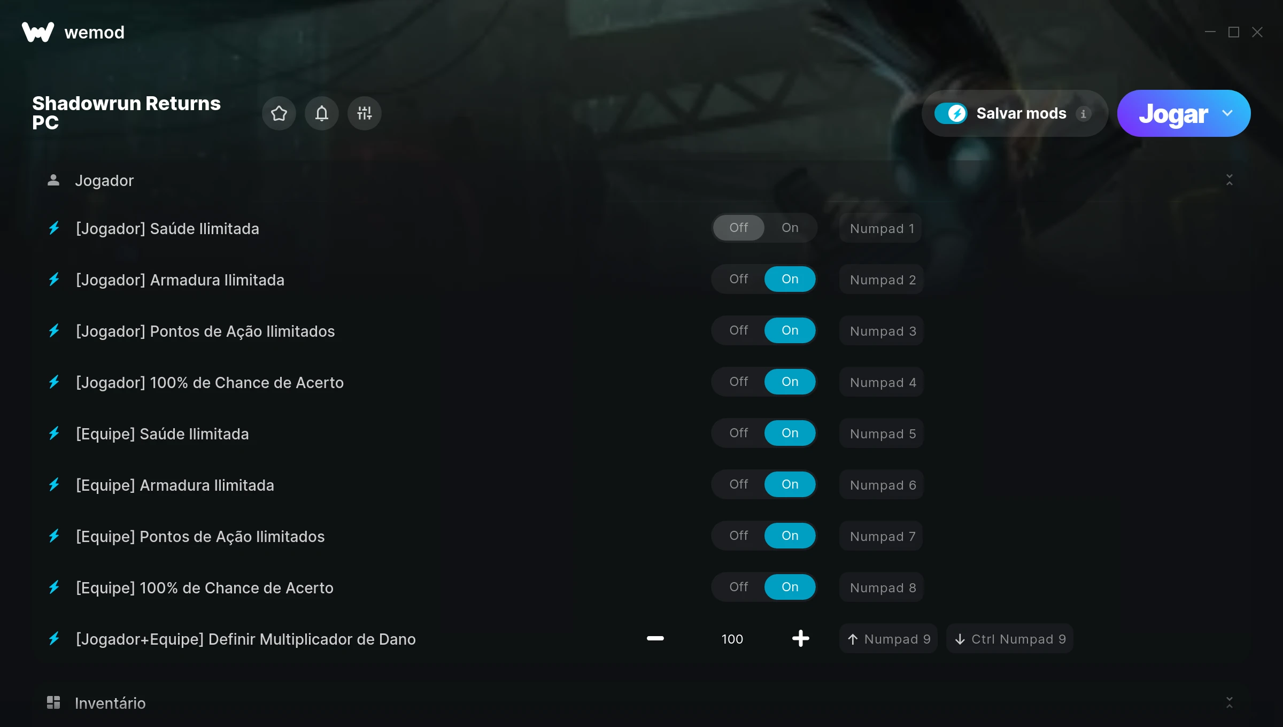This screenshot has width=1283, height=727.
Task: Click lightning icon beside Saúde Ilimitada Jogador
Action: click(54, 228)
